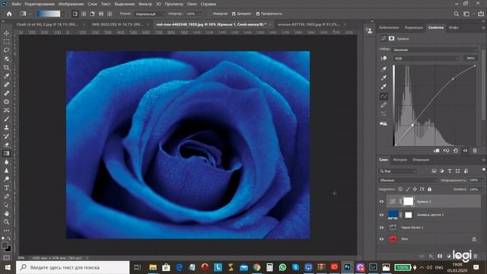Toggle the Прозрачность checkbox
This screenshot has width=487, height=274.
tap(258, 14)
